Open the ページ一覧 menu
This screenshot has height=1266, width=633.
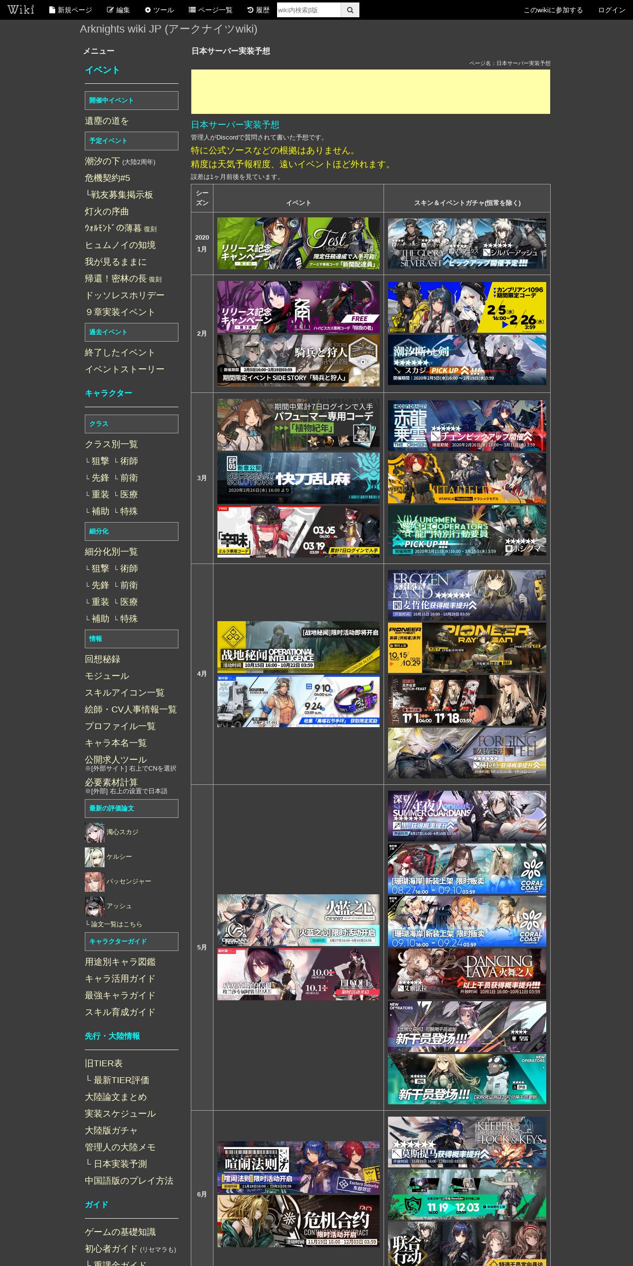(x=211, y=10)
